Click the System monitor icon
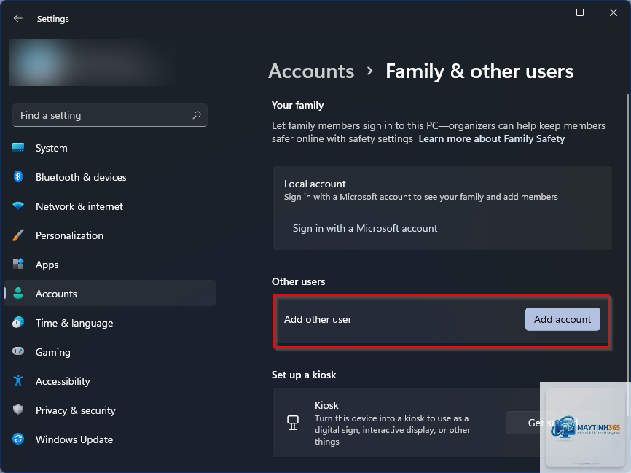 (x=18, y=148)
